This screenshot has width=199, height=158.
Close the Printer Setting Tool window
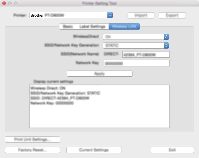(4, 3)
